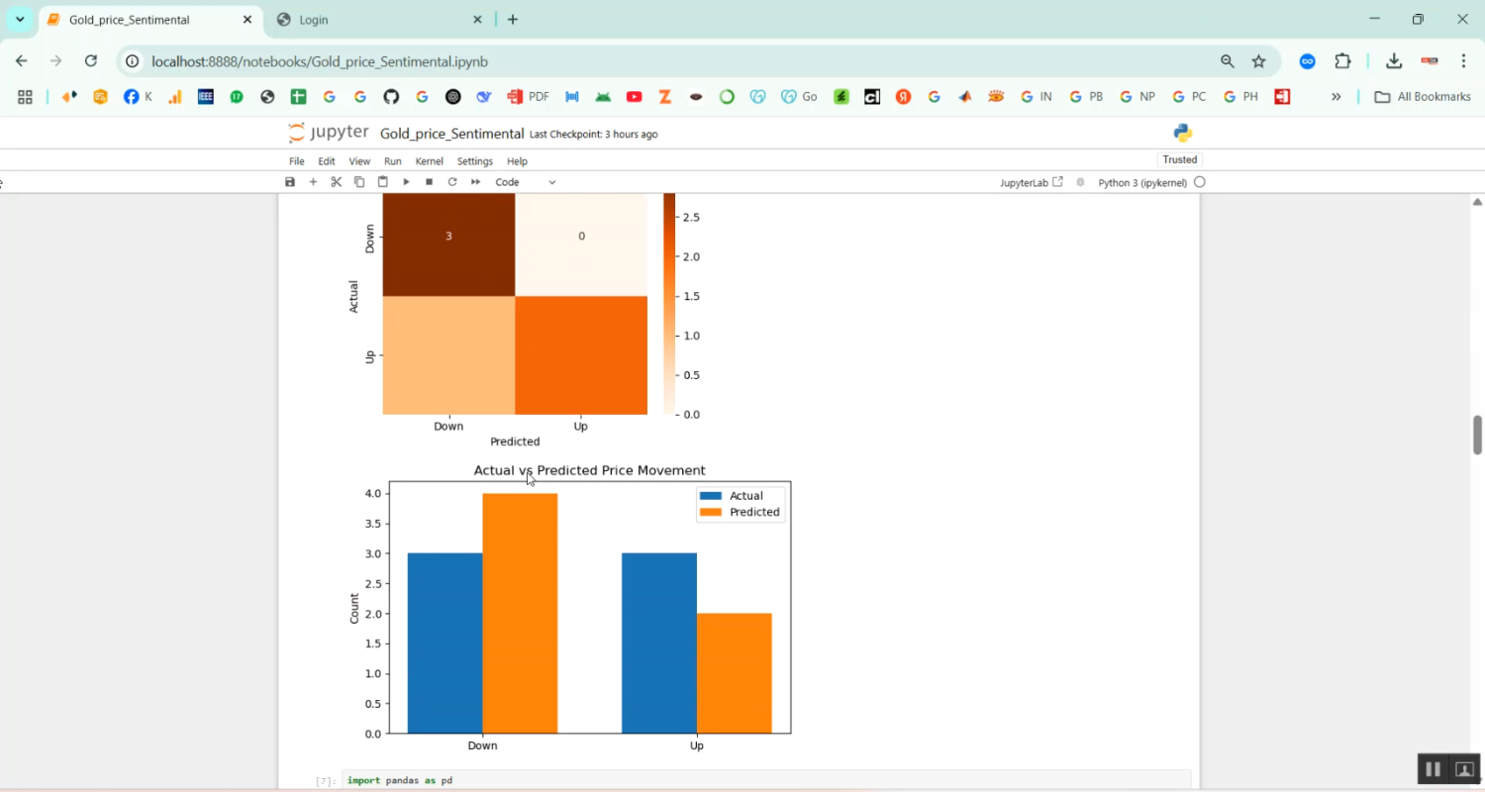Screen dimensions: 1485x792
Task: Restart the kernel using the circular arrow icon
Action: [452, 182]
